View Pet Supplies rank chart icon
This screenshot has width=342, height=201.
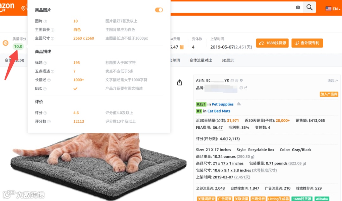[239, 104]
